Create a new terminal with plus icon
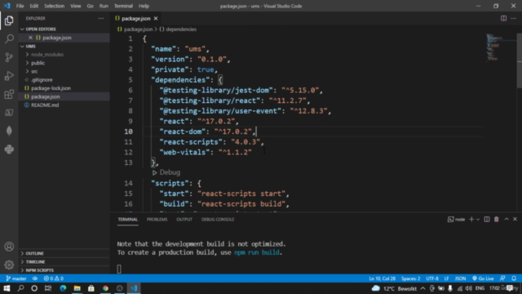 [x=471, y=220]
